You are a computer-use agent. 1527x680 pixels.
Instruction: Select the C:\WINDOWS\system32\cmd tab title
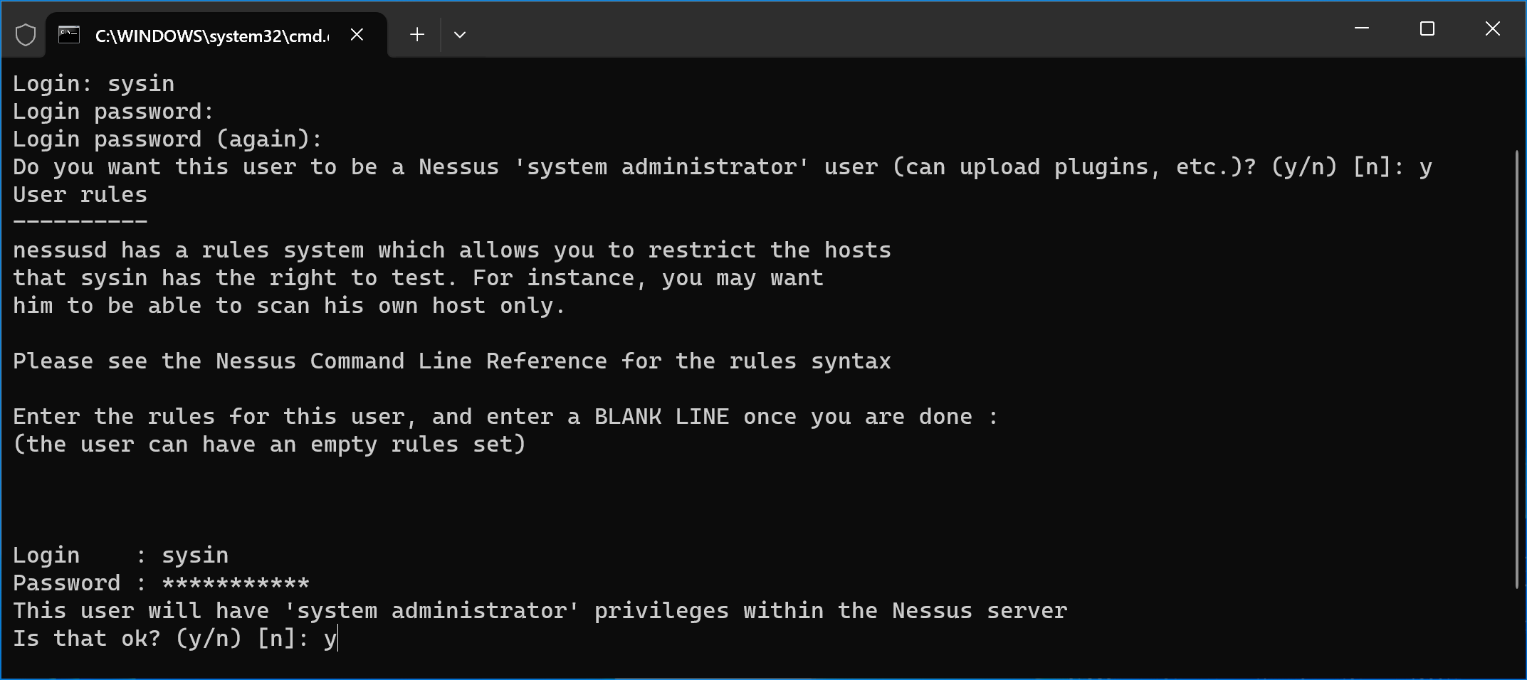coord(212,36)
